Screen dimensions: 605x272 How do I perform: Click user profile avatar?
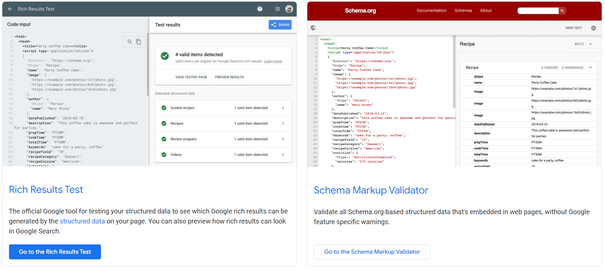(289, 9)
